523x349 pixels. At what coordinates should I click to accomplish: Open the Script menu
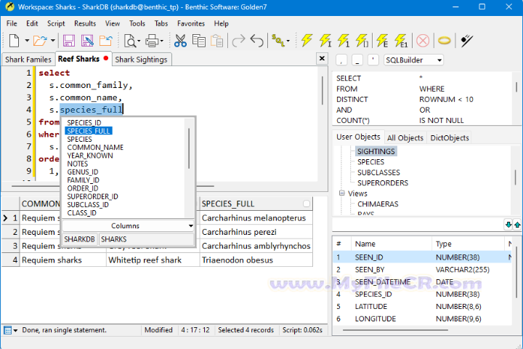pyautogui.click(x=56, y=23)
